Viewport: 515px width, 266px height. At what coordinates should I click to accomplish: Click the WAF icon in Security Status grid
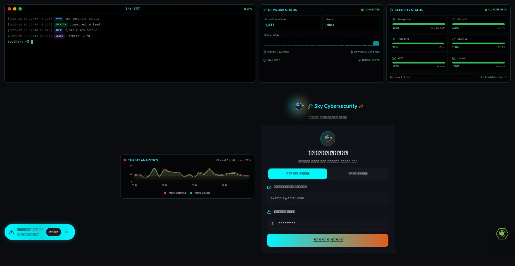coord(394,58)
